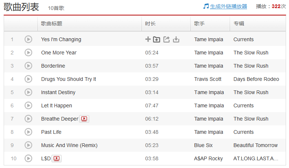Open the MV icon next to Breathe Deeper
The image size is (289, 168).
[85, 119]
